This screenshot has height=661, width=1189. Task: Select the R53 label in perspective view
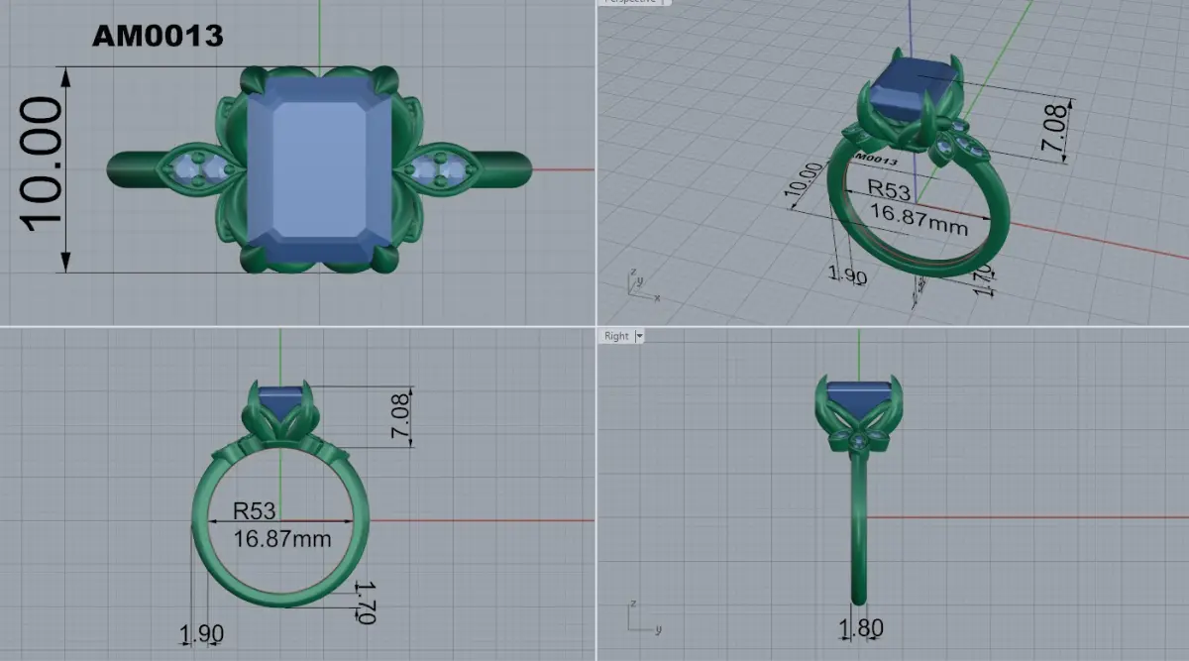pos(890,188)
